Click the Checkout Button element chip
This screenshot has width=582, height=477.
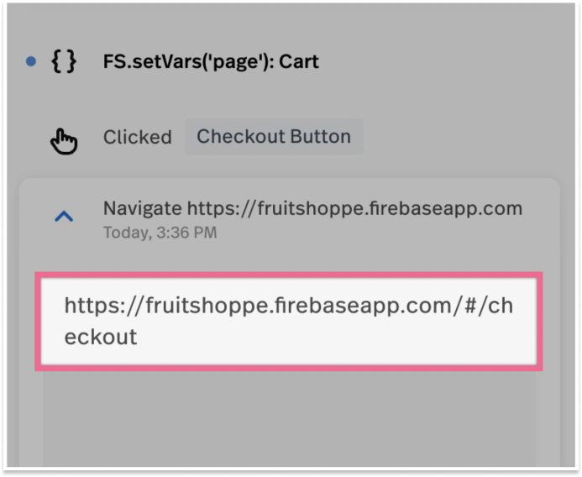[274, 136]
